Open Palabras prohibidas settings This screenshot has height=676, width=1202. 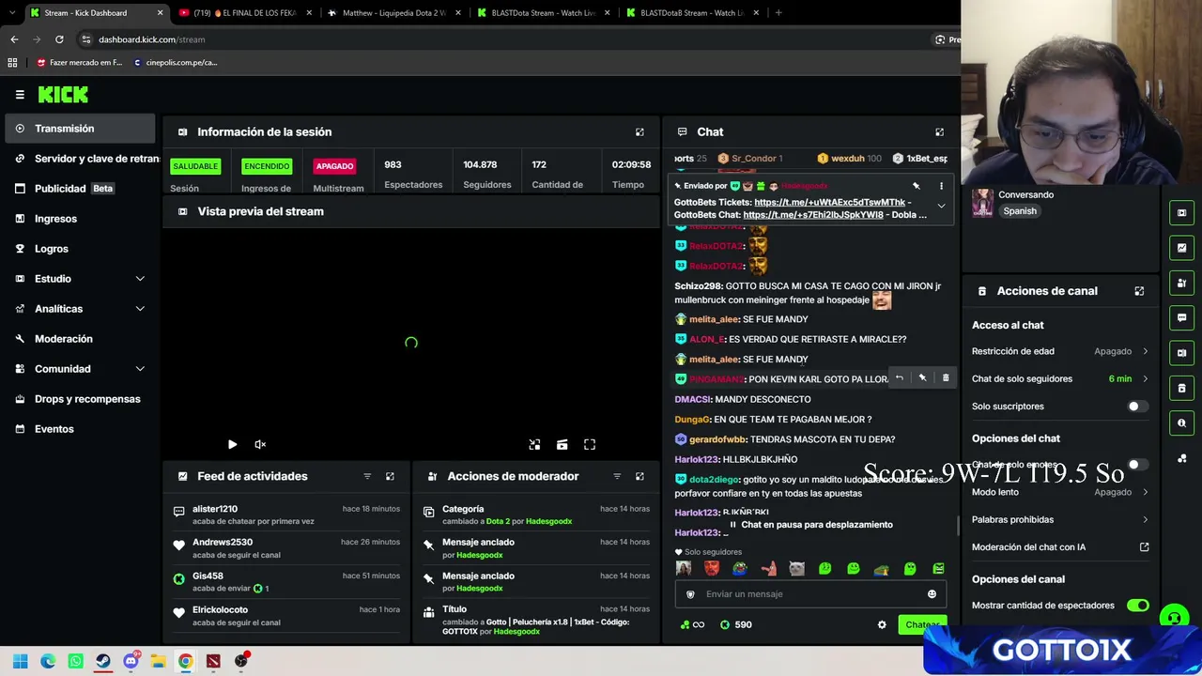click(x=1060, y=520)
